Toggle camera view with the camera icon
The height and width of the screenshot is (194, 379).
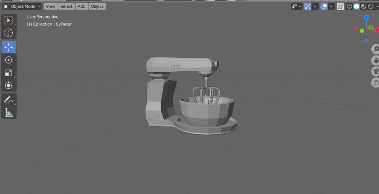pyautogui.click(x=376, y=71)
